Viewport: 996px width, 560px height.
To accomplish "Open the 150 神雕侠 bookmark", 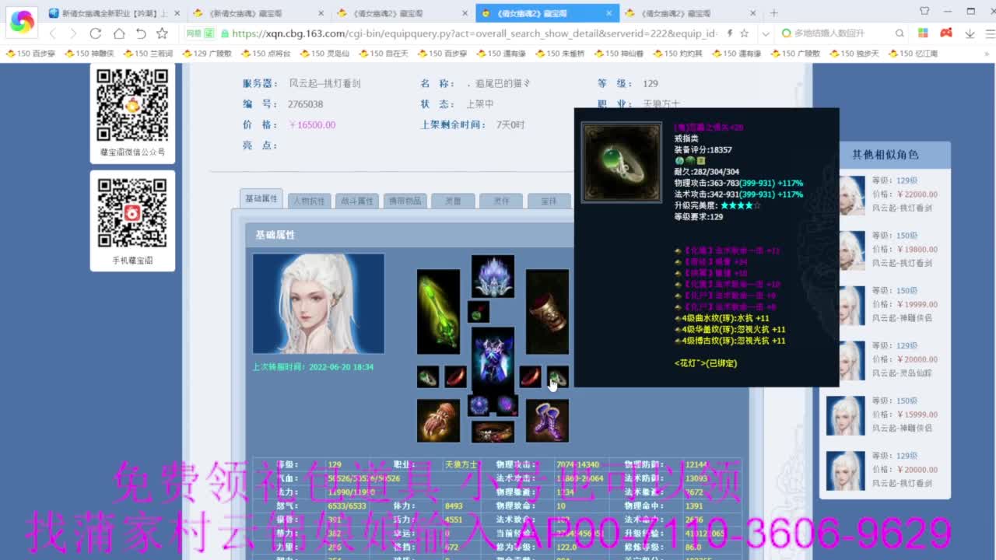I will (89, 54).
